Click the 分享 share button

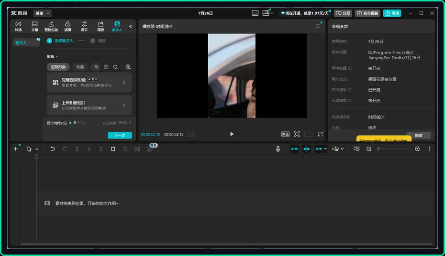coord(343,13)
